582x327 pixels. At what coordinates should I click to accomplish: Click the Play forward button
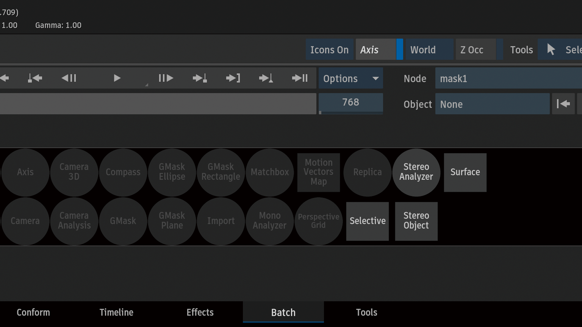117,78
